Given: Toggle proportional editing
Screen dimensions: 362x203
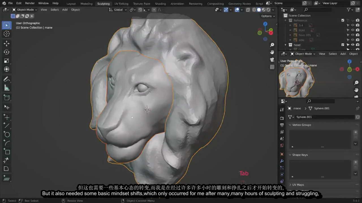Looking at the screenshot, I should [154, 10].
